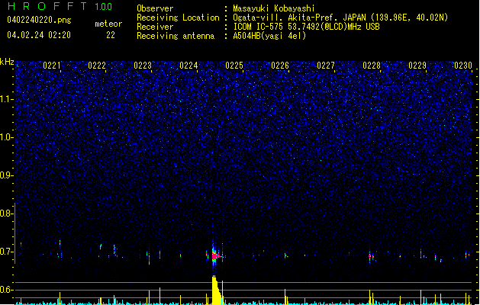
Task: Click the 1.1 kHz axis label
Action: coord(7,99)
